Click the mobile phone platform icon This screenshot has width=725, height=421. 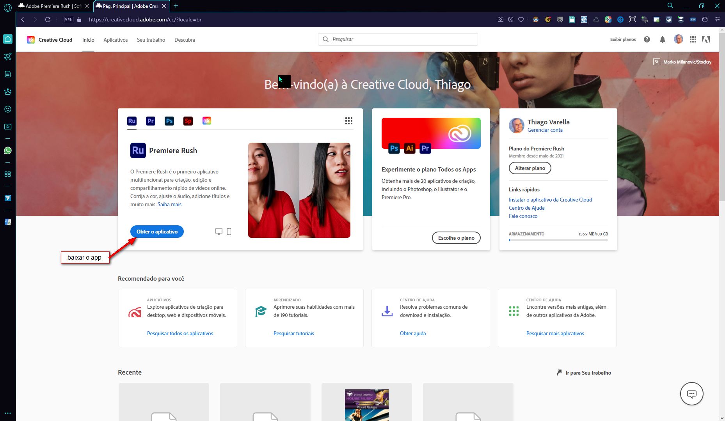(229, 232)
